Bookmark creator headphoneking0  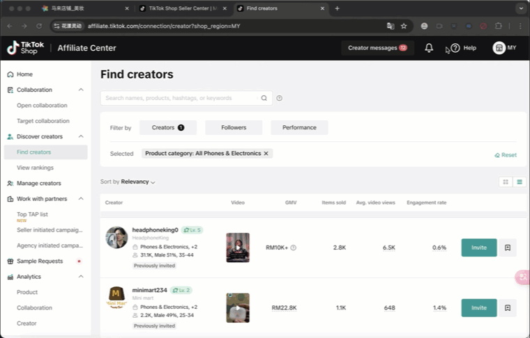pos(508,248)
